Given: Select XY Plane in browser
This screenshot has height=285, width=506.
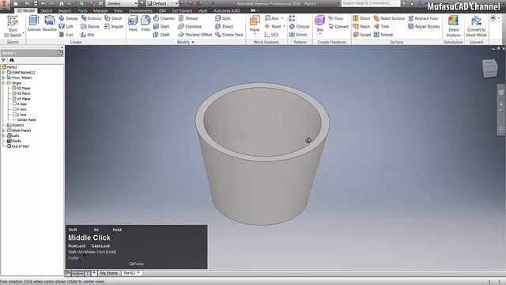Looking at the screenshot, I should pyautogui.click(x=21, y=99).
